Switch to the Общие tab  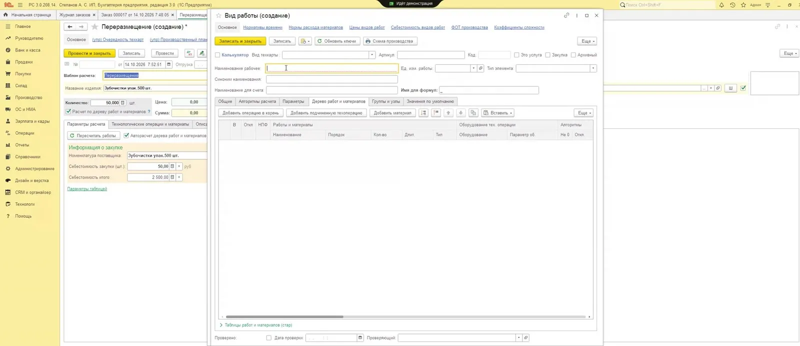pos(225,101)
